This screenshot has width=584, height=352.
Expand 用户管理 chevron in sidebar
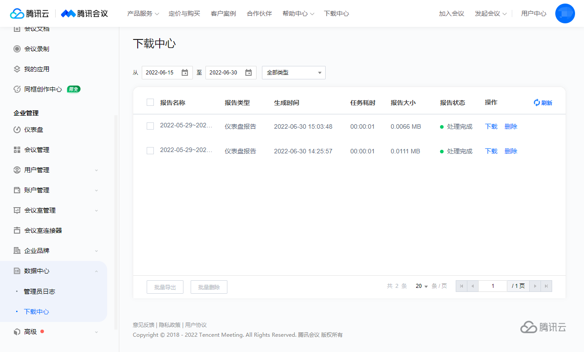tap(96, 170)
